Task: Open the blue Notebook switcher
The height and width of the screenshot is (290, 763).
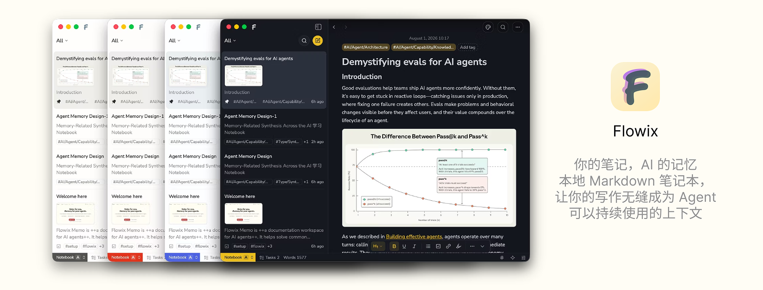Action: point(182,258)
